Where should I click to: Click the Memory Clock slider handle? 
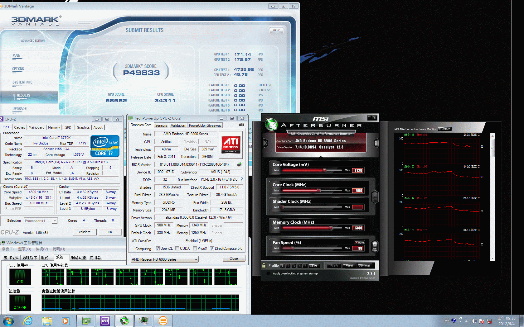click(331, 228)
